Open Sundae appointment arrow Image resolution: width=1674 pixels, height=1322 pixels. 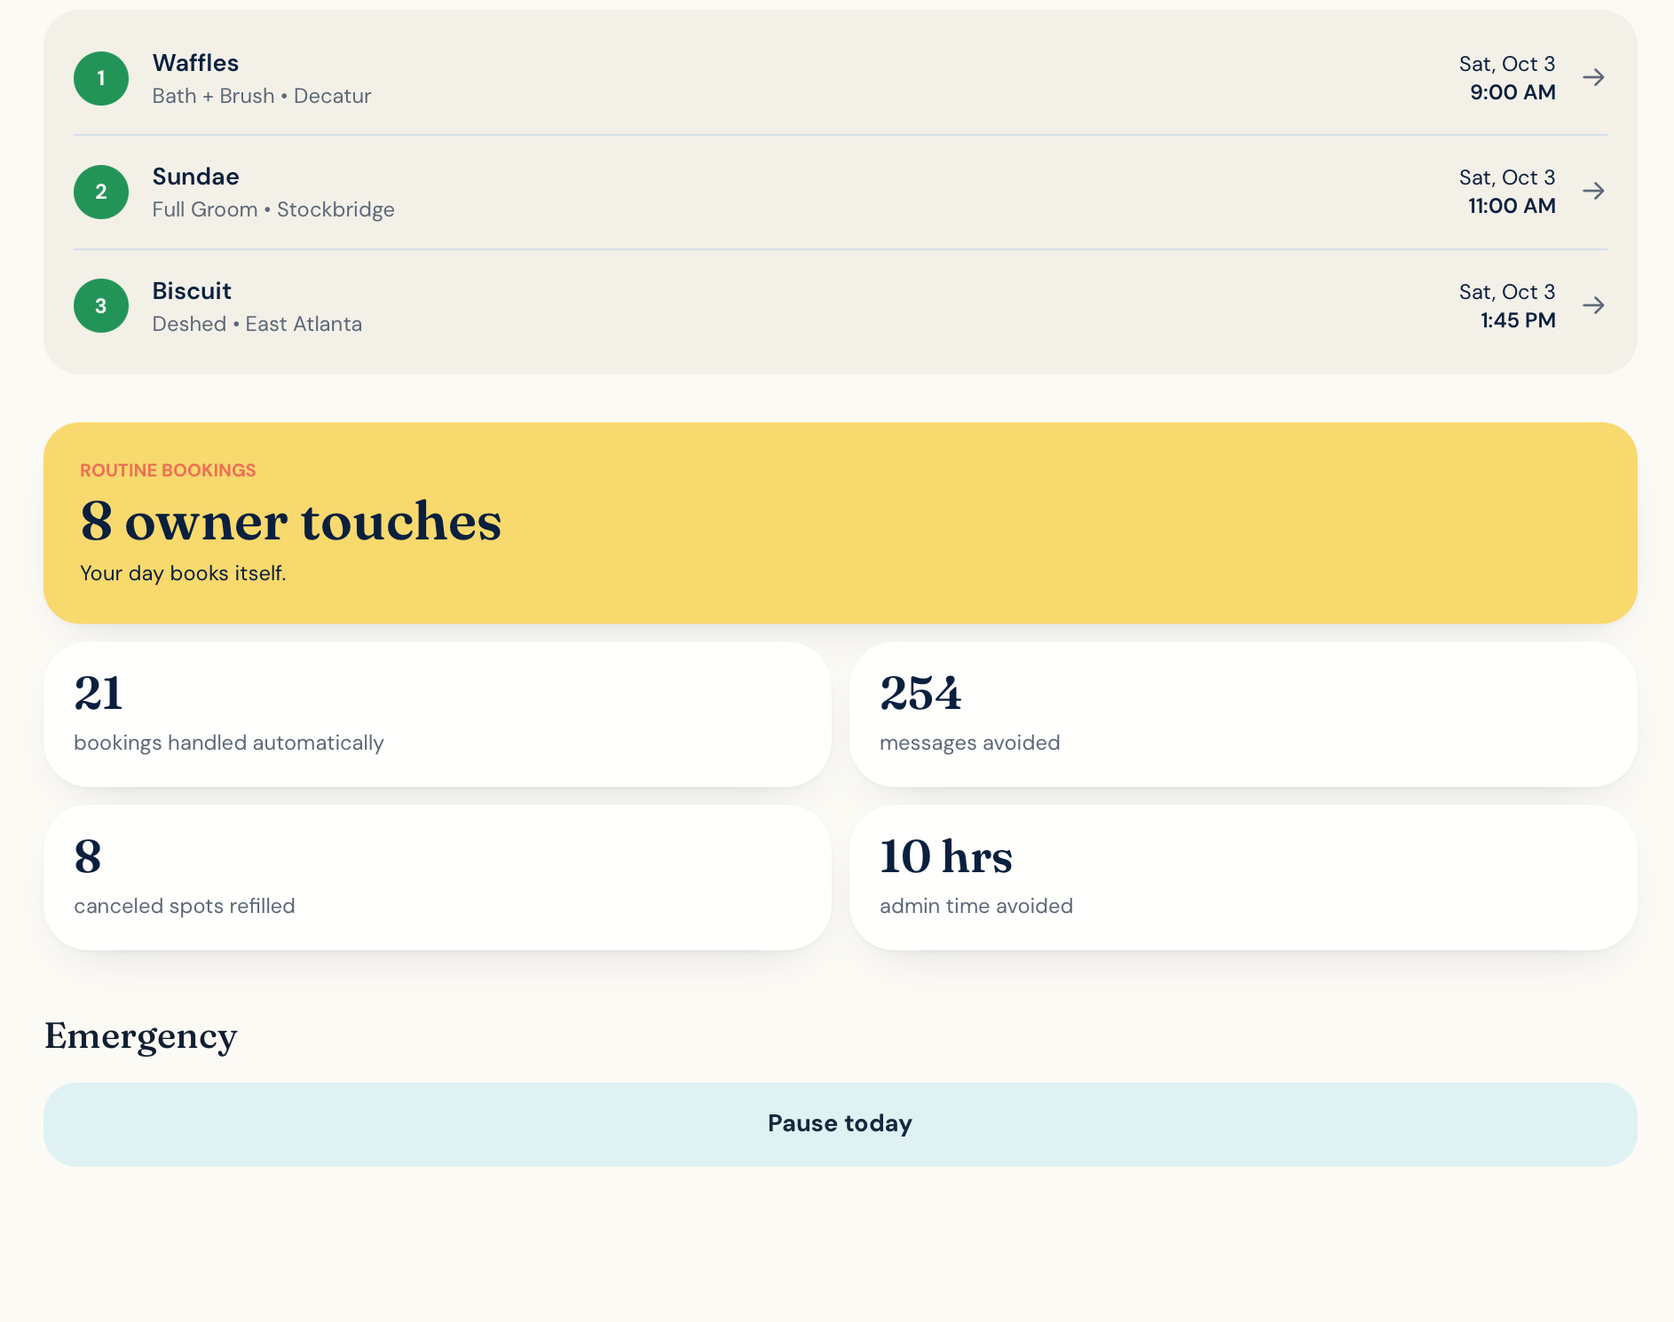pyautogui.click(x=1593, y=191)
